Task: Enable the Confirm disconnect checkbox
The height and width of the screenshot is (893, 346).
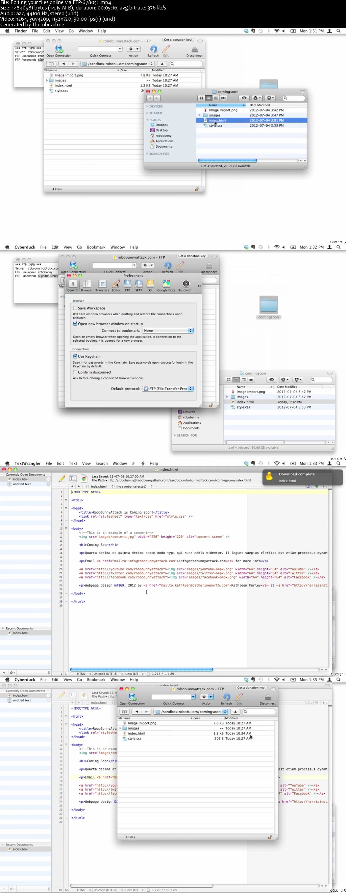Action: 75,372
